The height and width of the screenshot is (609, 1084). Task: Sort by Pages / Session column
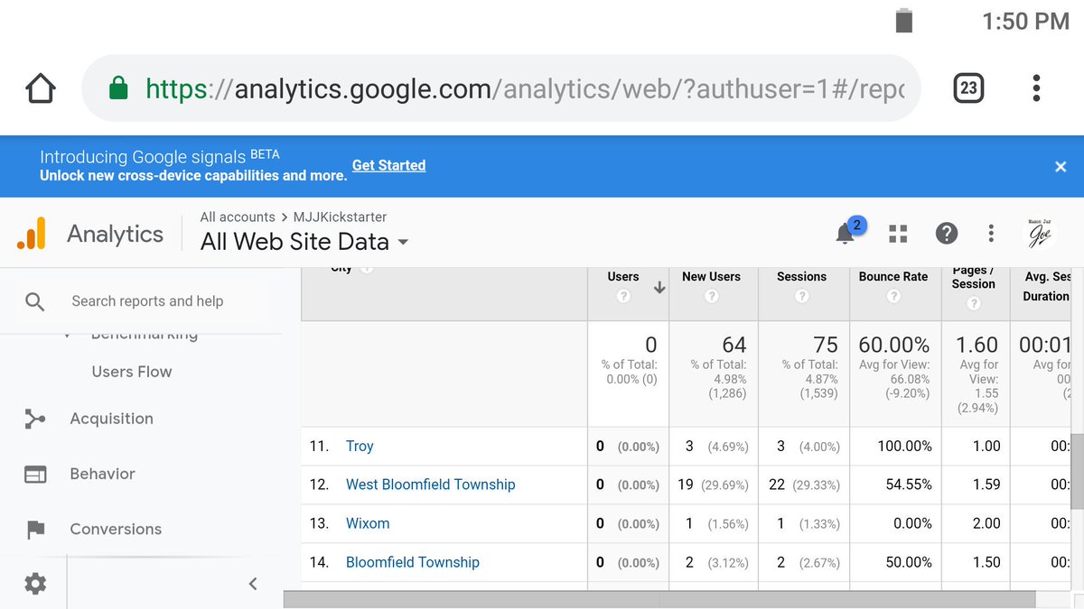coord(973,277)
